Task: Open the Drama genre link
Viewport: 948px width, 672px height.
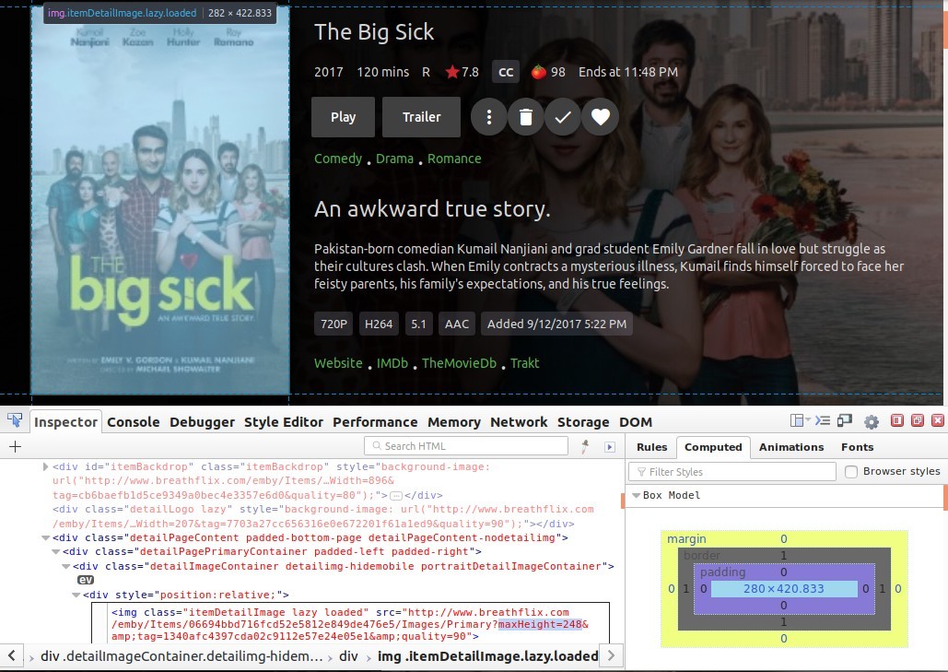Action: (x=395, y=159)
